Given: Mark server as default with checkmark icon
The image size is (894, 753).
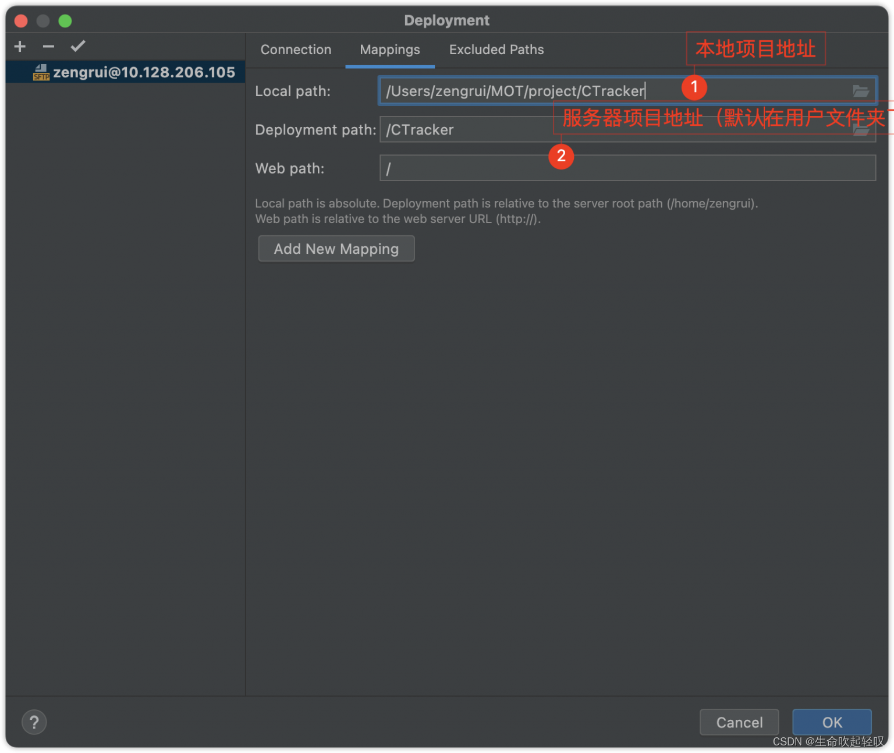Looking at the screenshot, I should (78, 46).
